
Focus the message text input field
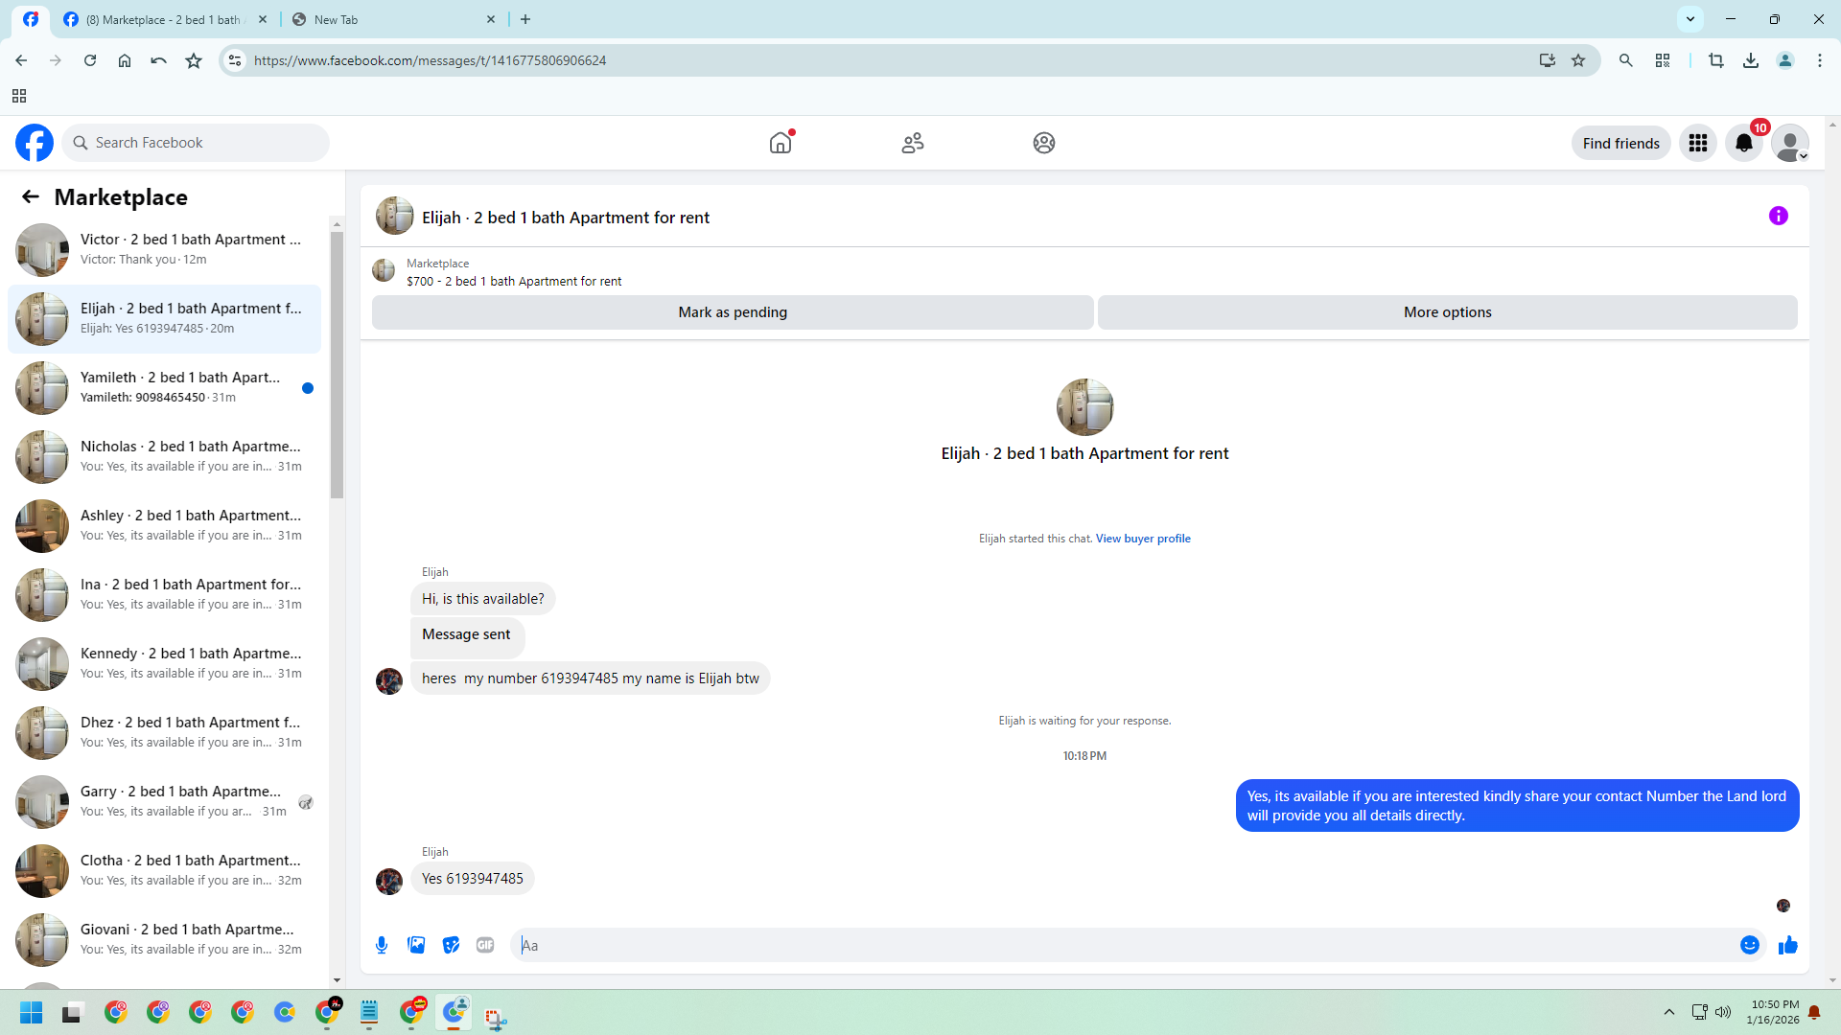click(x=1122, y=945)
